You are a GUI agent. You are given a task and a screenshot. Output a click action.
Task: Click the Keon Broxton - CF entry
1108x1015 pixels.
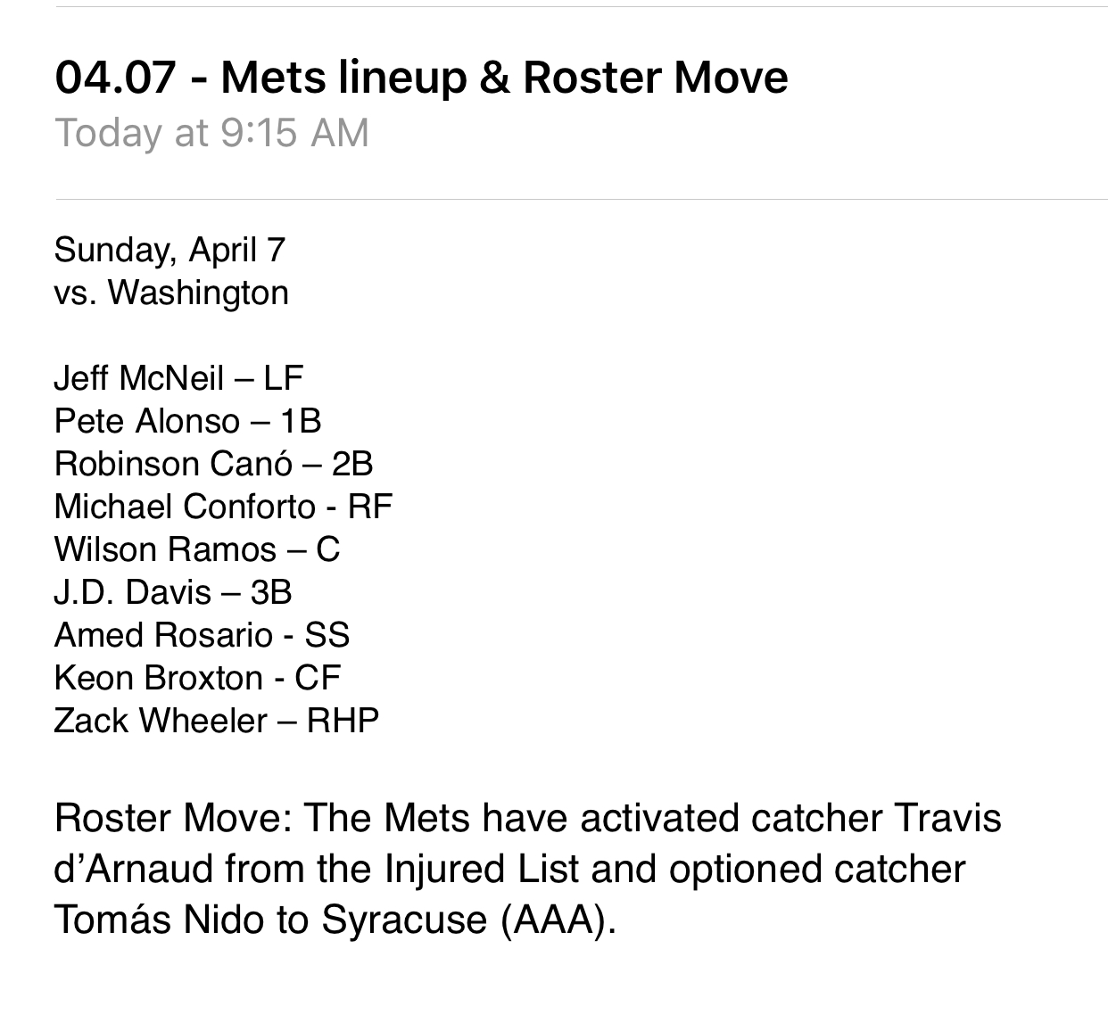(197, 678)
